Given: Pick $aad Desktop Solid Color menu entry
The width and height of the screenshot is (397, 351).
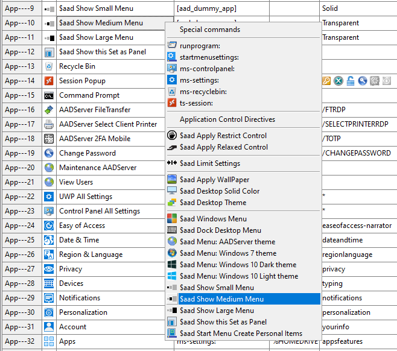Looking at the screenshot, I should pos(219,191).
